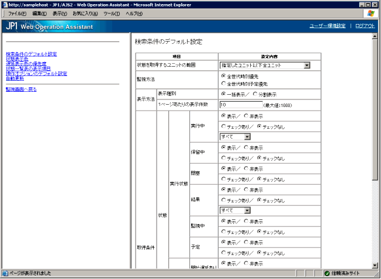Select 非表示 radio in the 保留中 row
Image resolution: width=381 pixels, height=279 pixels.
pos(246,147)
